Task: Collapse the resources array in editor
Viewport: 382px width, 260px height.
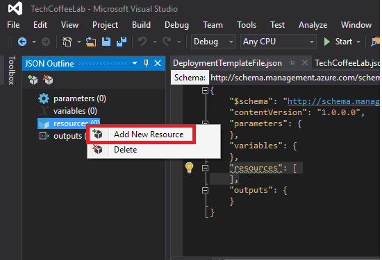Action: 205,168
